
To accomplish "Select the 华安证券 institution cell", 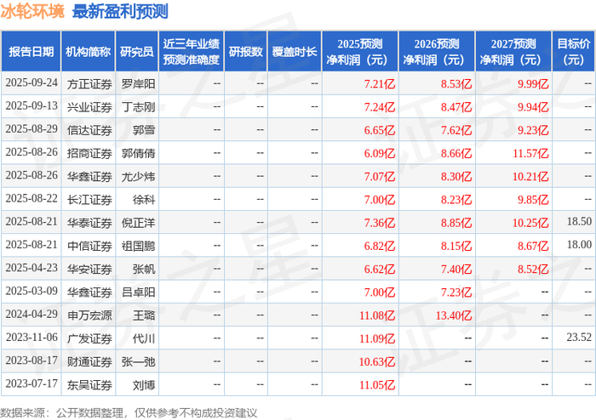I will tap(89, 269).
